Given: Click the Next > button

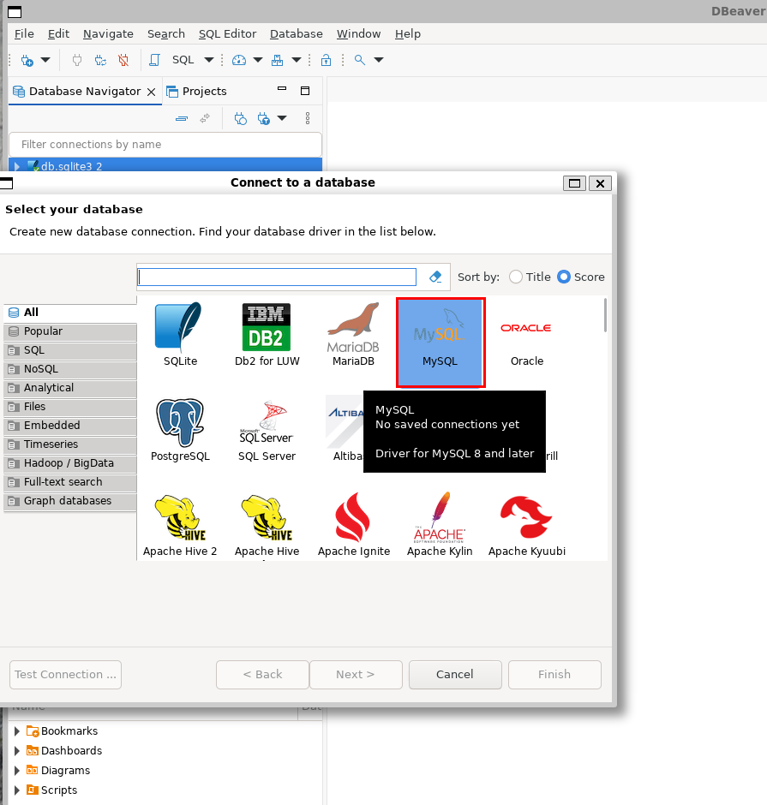Looking at the screenshot, I should (356, 675).
